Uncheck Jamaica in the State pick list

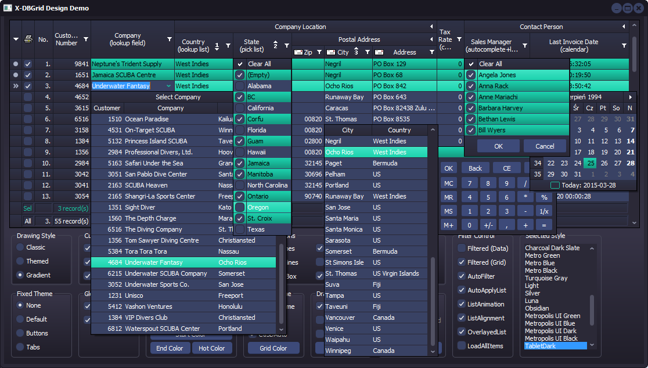click(x=240, y=163)
